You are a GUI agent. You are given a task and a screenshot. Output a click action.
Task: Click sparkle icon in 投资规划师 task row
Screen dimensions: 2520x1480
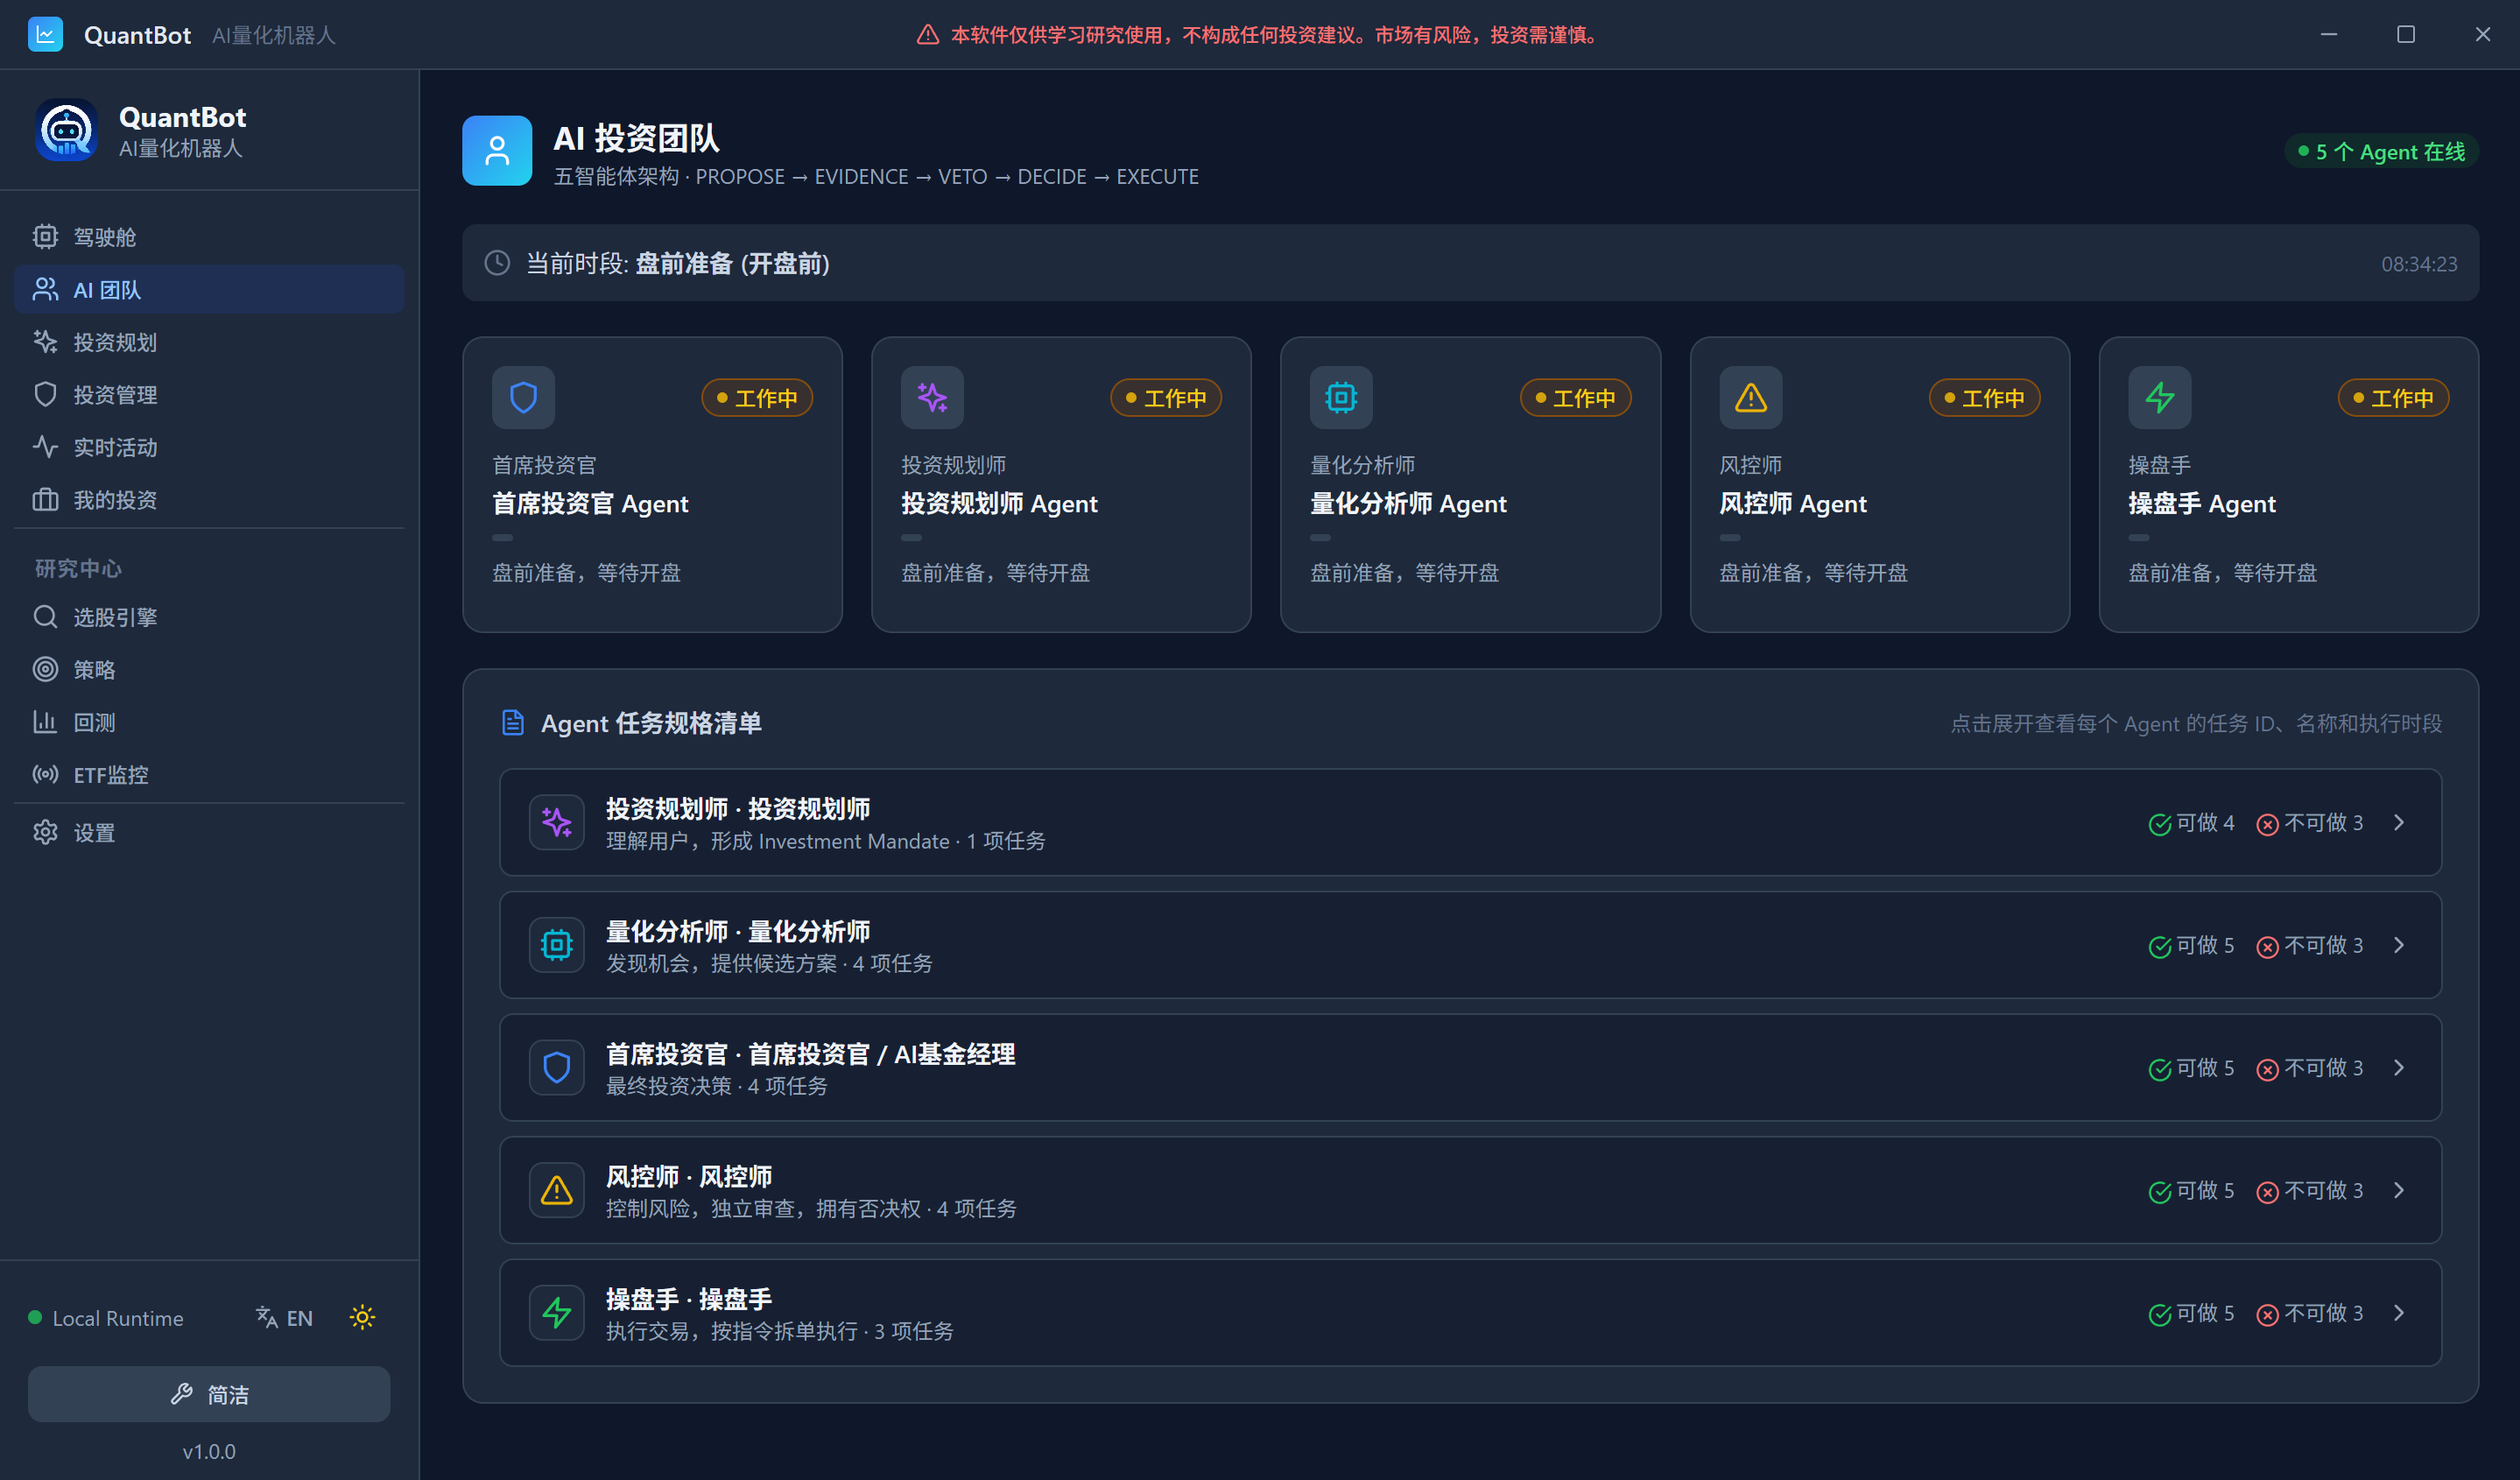[556, 822]
